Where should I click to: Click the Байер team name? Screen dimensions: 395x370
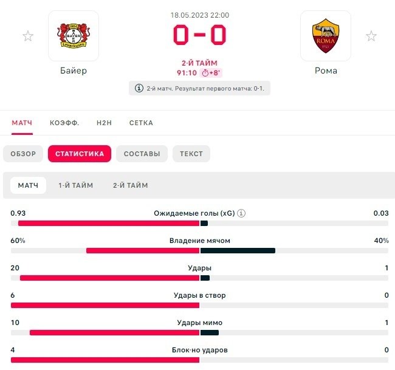74,70
